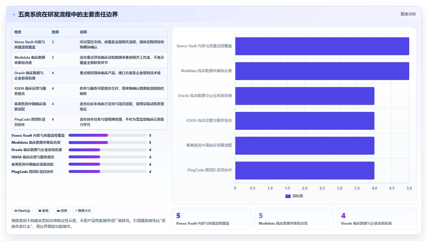Click the PingCode progress bar

click(x=107, y=171)
